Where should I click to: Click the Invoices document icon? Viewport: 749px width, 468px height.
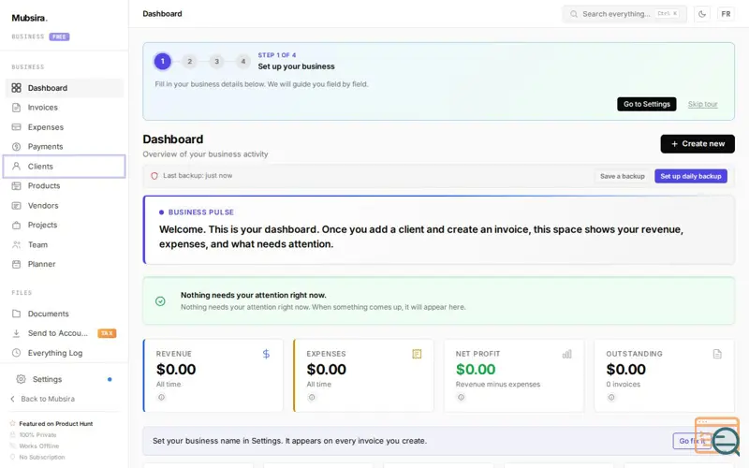[x=16, y=108]
